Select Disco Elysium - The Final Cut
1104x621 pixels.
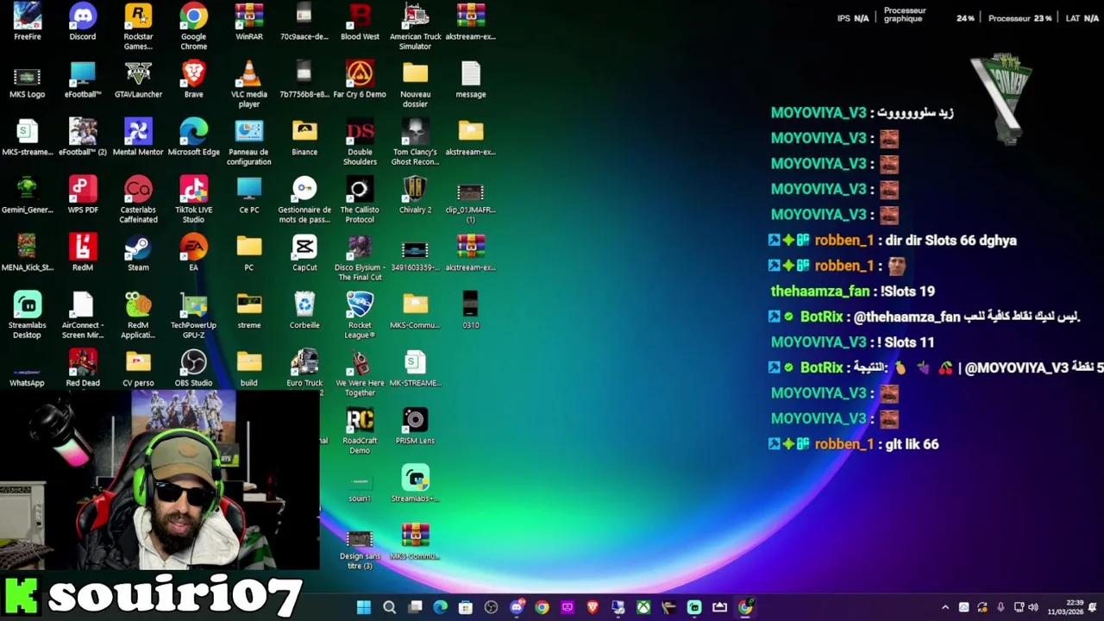coord(360,258)
